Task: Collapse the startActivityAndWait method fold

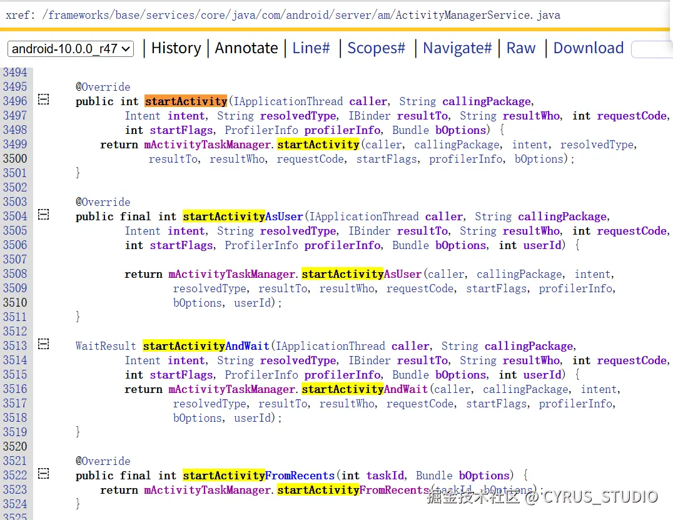Action: [x=43, y=344]
